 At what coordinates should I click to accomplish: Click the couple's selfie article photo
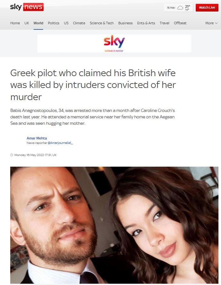[x=114, y=225]
